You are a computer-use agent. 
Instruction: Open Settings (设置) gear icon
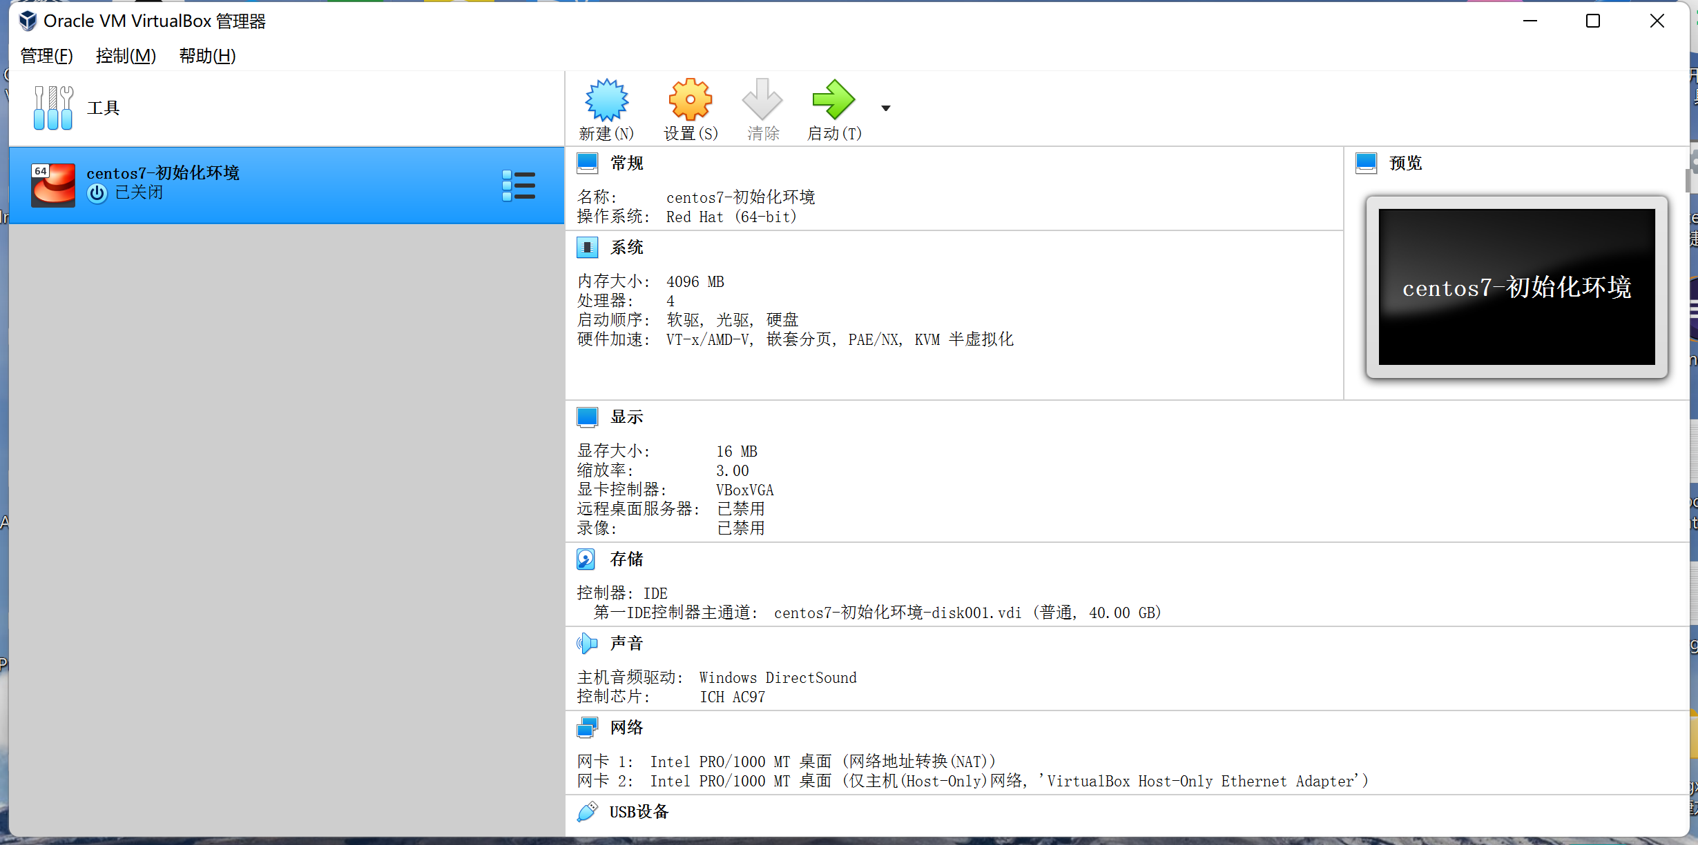tap(690, 100)
